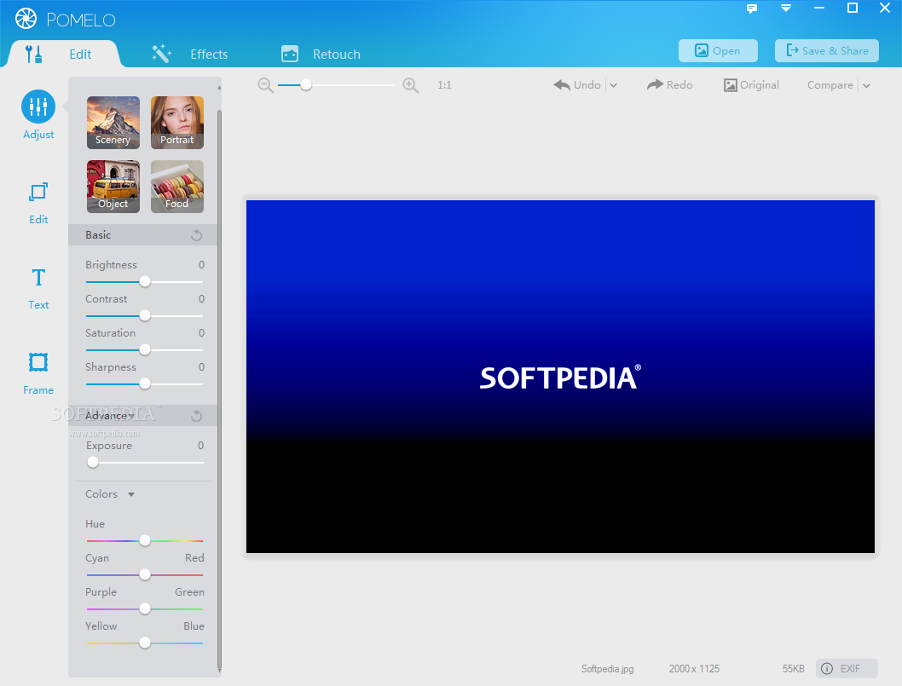Viewport: 902px width, 686px height.
Task: Reset the Basic adjustments
Action: point(197,235)
